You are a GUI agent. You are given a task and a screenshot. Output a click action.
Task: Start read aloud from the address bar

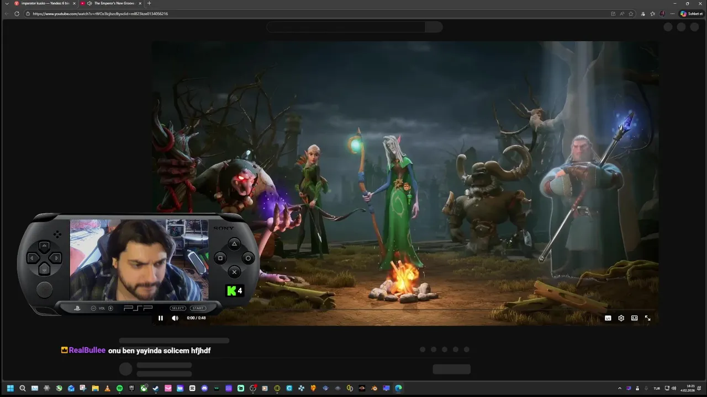[x=622, y=14]
